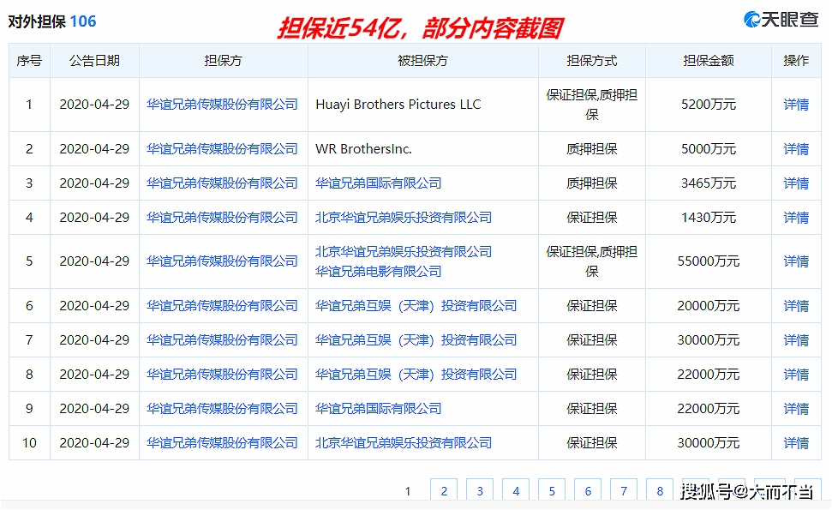
Task: Open 华谊兄弟电影有限公司 link in row 5
Action: pos(379,272)
